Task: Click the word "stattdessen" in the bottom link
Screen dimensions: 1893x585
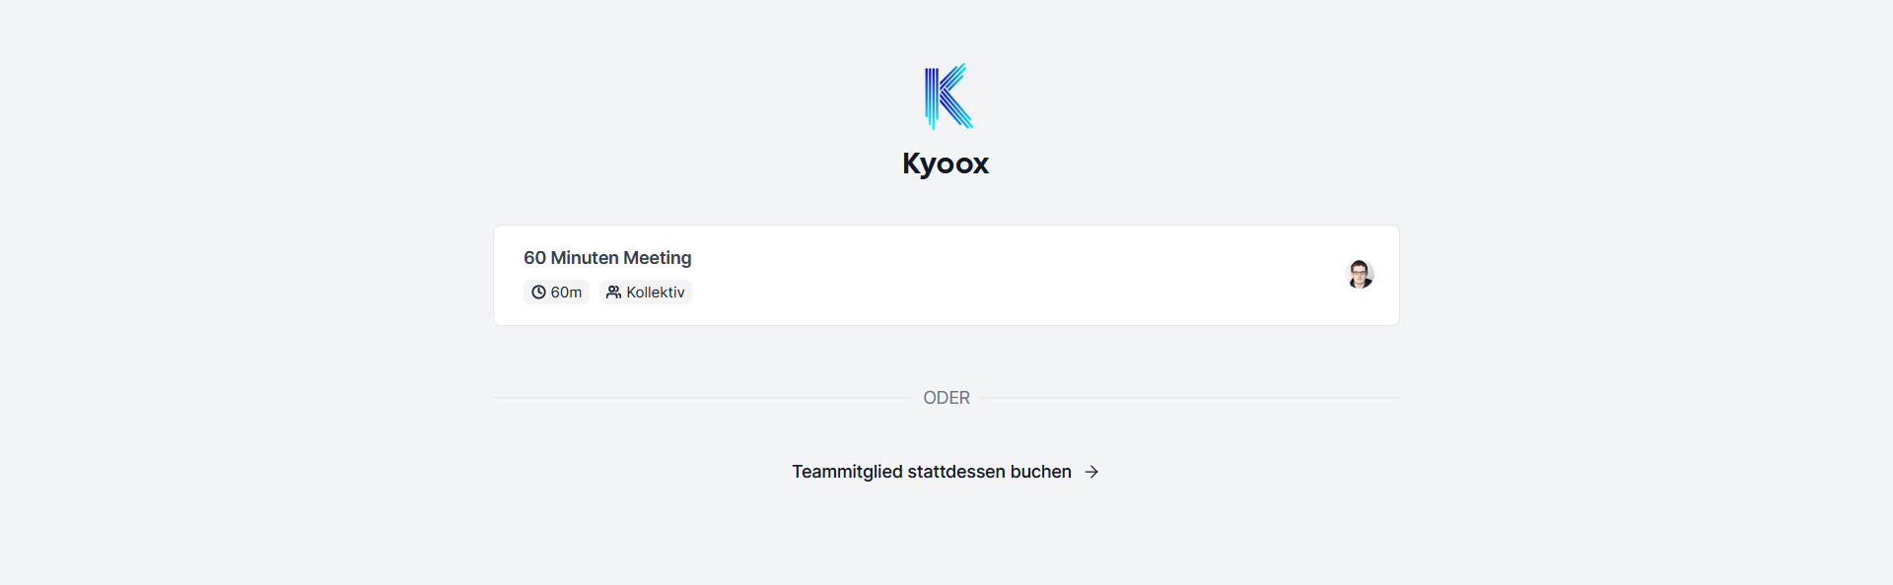Action: click(x=956, y=472)
